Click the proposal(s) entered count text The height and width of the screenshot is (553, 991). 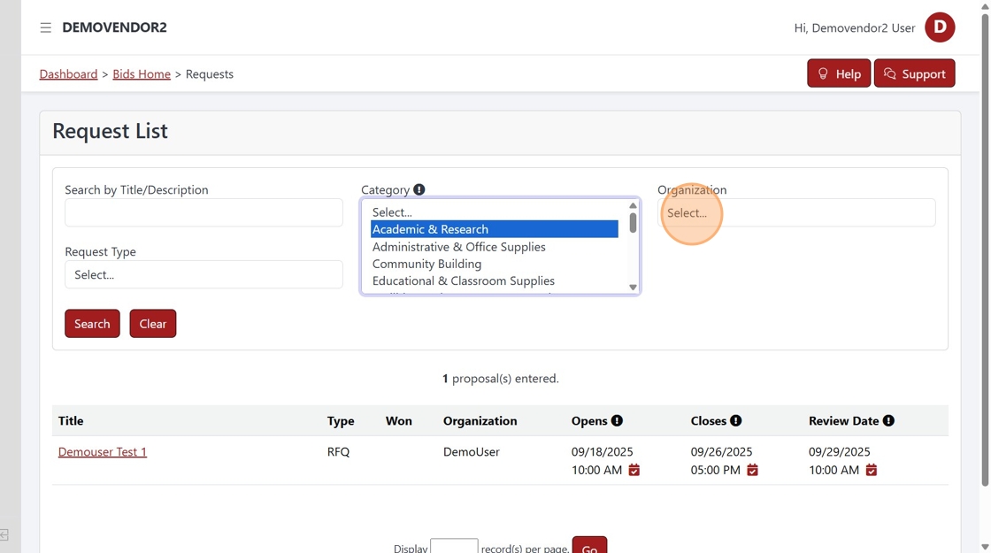[x=501, y=379]
